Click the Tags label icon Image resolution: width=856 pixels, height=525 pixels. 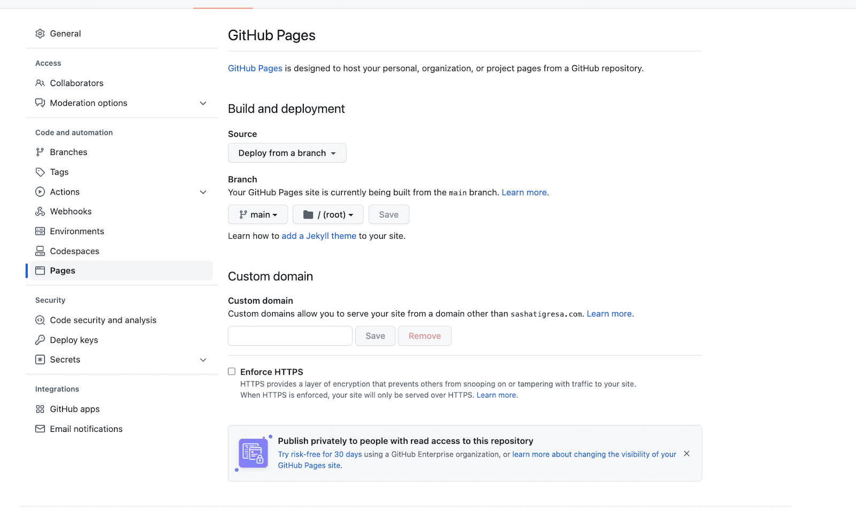40,172
